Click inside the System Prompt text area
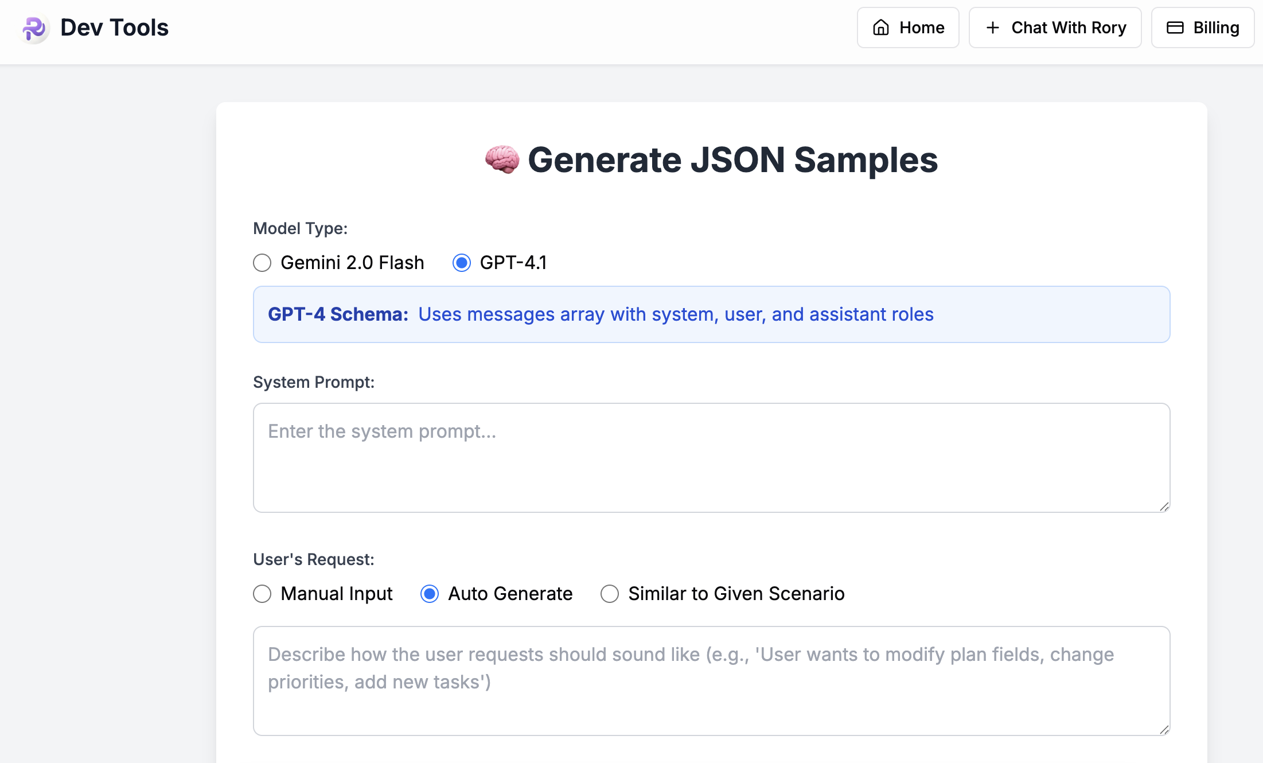Image resolution: width=1263 pixels, height=763 pixels. (711, 456)
